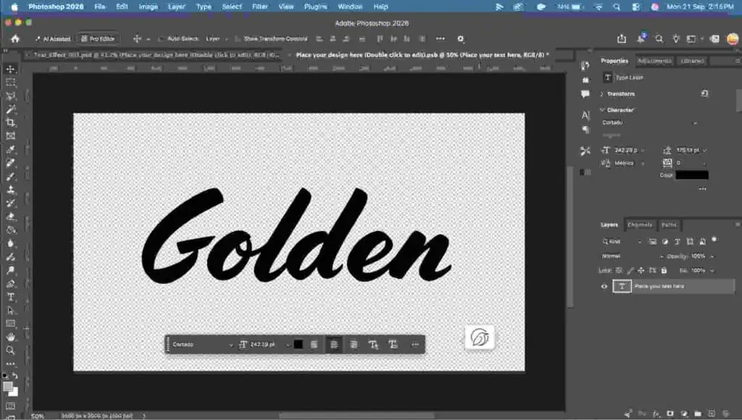The height and width of the screenshot is (420, 742).
Task: Select the Clone Stamp tool
Action: tap(10, 190)
